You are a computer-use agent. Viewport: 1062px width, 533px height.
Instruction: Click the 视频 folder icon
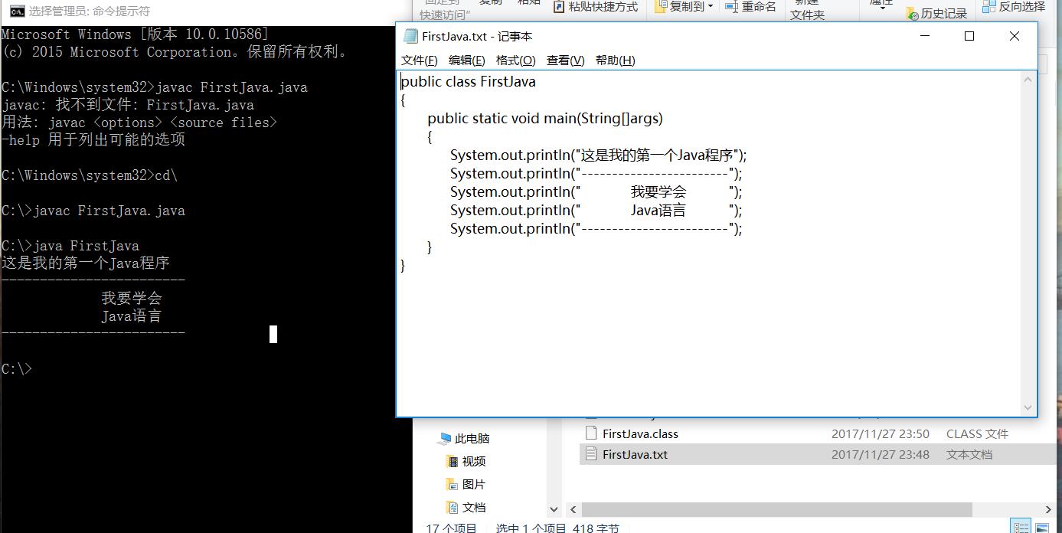pos(452,462)
